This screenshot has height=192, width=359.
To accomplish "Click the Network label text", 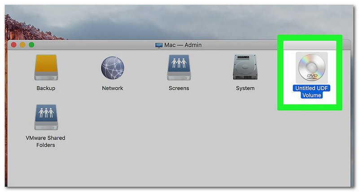I will (x=113, y=88).
